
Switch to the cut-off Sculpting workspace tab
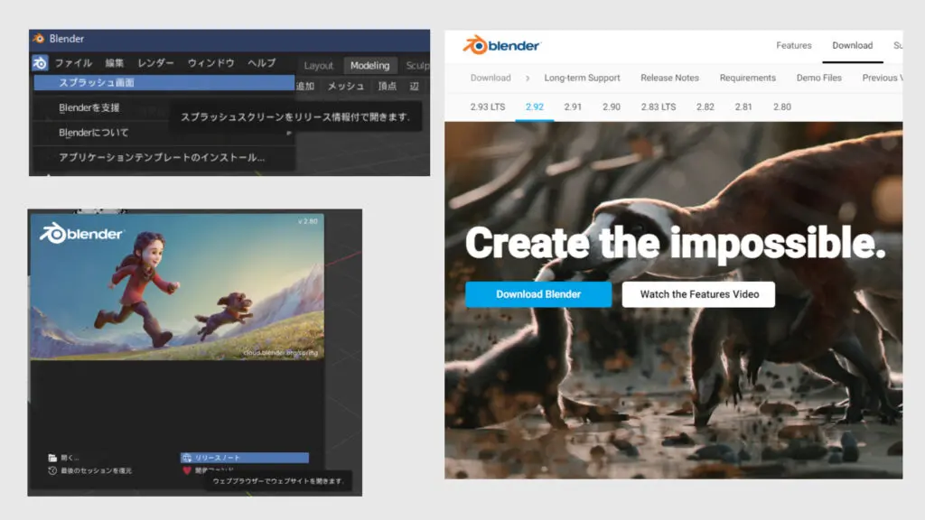click(416, 65)
